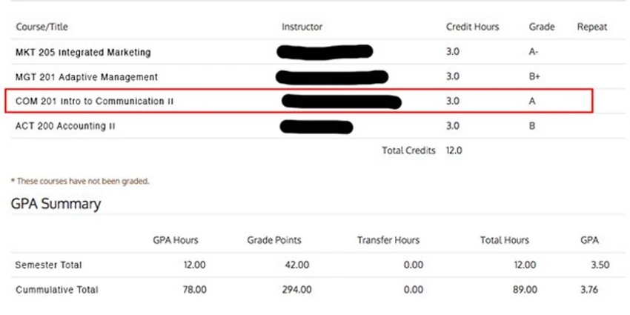Click the Course/Title column header
This screenshot has height=315, width=630.
click(x=42, y=27)
